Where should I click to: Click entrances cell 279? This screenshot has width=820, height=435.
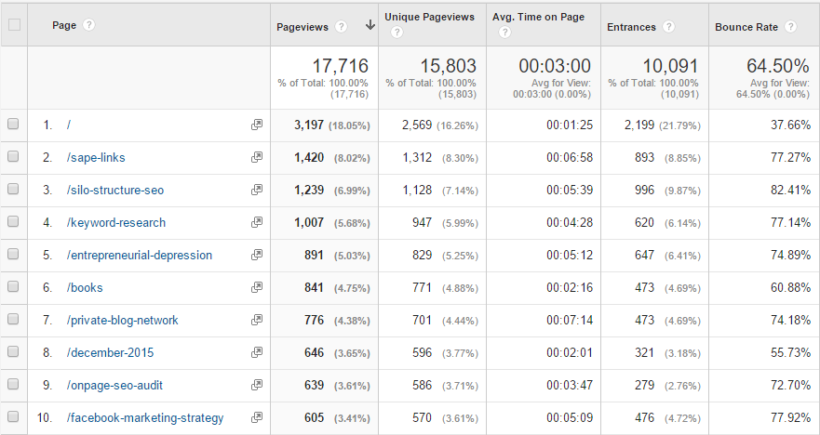[644, 386]
